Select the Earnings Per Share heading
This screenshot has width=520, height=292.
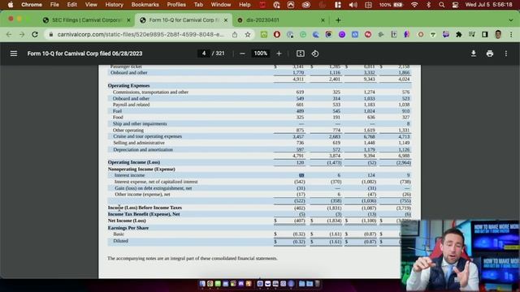[128, 228]
